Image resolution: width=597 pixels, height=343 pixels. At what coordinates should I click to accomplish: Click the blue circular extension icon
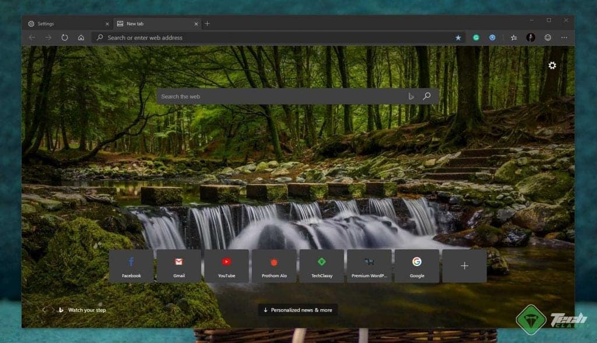point(492,37)
